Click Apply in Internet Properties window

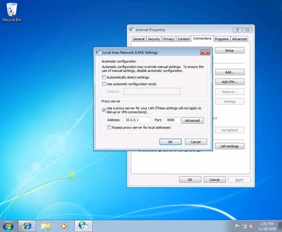point(239,180)
